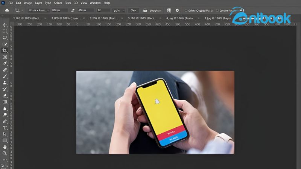Switch to the 2.JPG document tab
The width and height of the screenshot is (301, 169).
tap(66, 18)
